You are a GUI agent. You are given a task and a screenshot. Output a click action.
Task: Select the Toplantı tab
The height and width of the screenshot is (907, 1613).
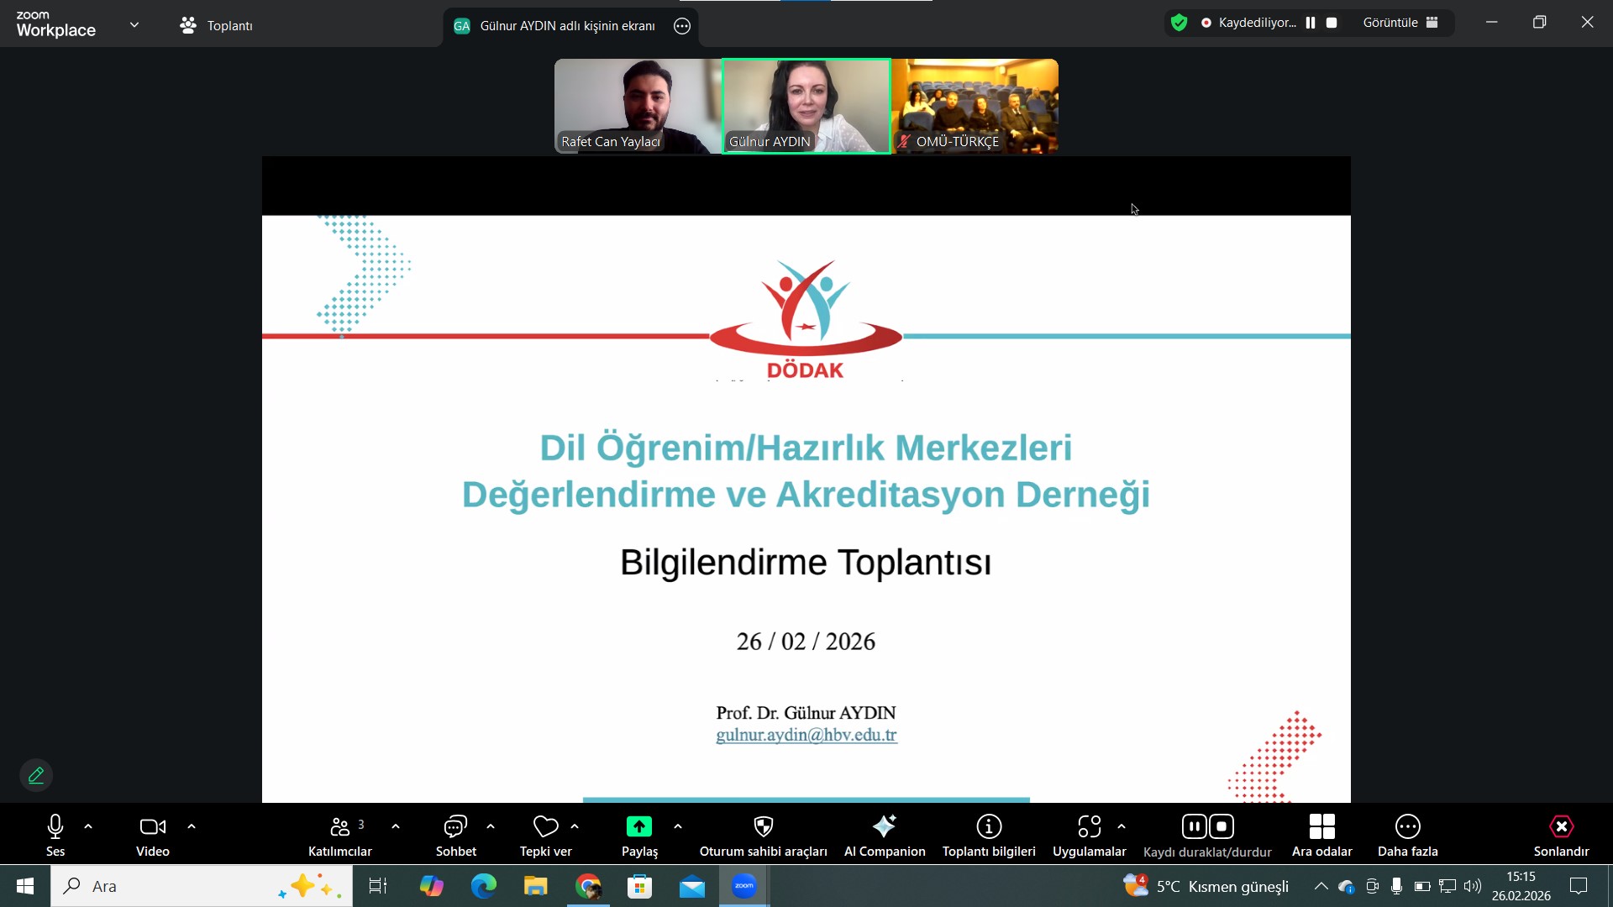tap(217, 26)
